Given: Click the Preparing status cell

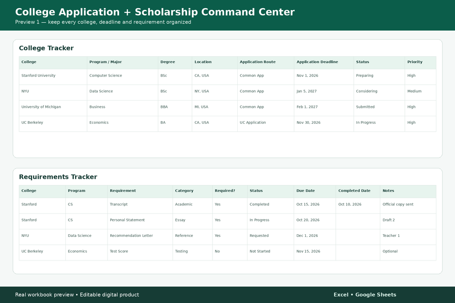Looking at the screenshot, I should [x=379, y=77].
